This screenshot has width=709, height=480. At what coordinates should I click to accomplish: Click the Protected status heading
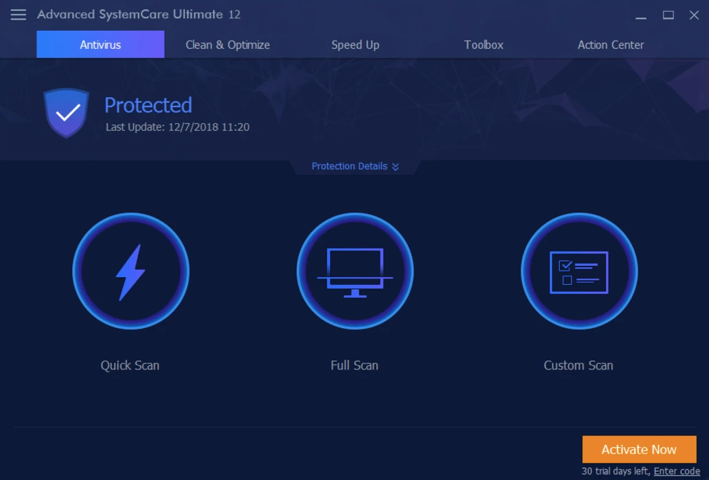(x=148, y=105)
